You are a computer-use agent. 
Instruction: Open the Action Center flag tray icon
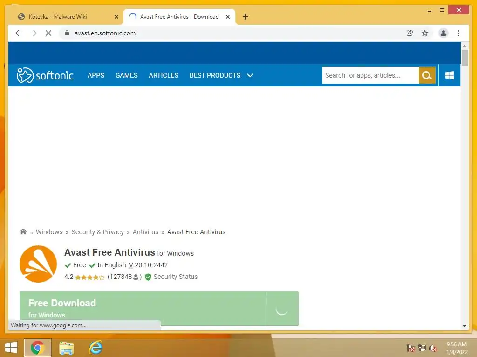(x=411, y=348)
